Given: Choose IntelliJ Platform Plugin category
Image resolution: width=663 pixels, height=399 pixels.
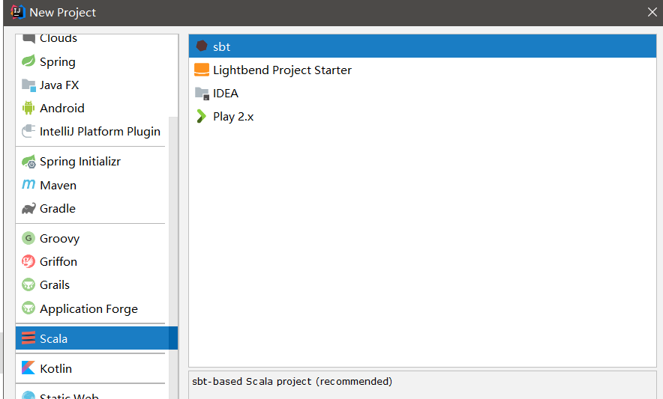Looking at the screenshot, I should click(x=100, y=131).
